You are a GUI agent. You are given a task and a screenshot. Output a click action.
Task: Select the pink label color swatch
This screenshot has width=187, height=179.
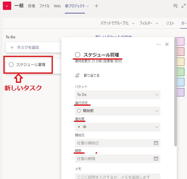[180, 41]
